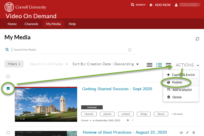204x136 pixels.
Task: Edit Review of Best Practices with the pencil icon
Action: (187, 132)
